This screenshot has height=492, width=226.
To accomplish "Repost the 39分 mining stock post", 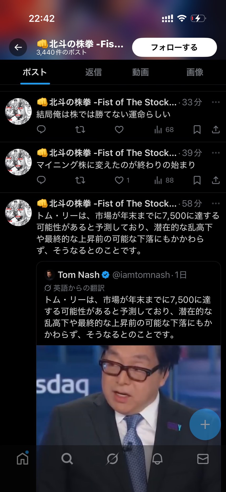I will (80, 180).
